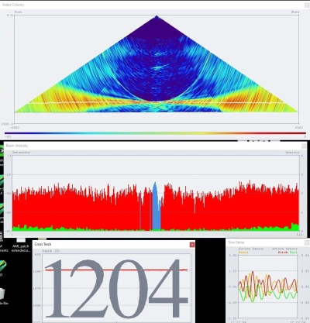Click the 1244 depth tick in Cross Track
This screenshot has width=310, height=323.
pos(37,271)
